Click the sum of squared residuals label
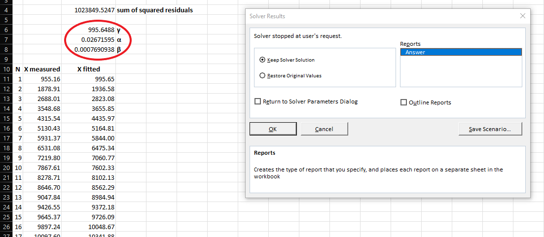Viewport: 544px width, 237px height. click(x=155, y=10)
